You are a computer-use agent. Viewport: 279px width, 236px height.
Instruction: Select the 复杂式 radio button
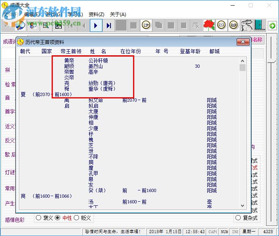tap(238, 218)
